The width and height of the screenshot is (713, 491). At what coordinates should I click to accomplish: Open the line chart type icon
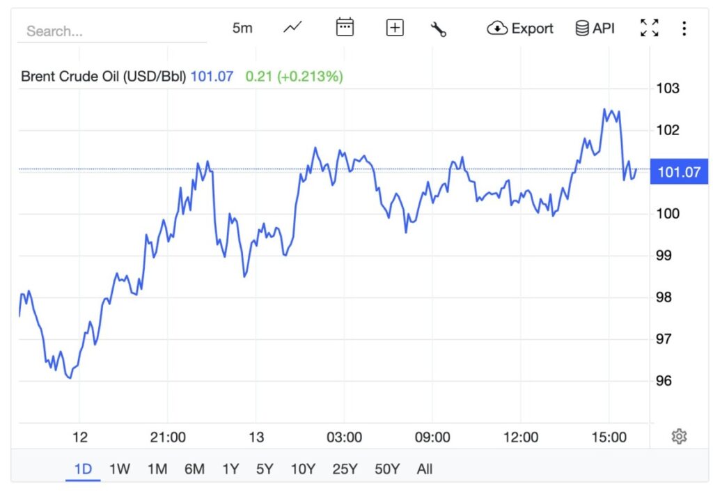pos(293,28)
